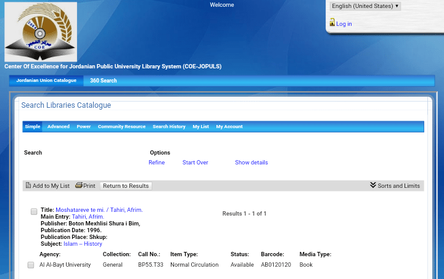Show details of the search
Viewport: 444px width, 279px height.
tap(251, 163)
